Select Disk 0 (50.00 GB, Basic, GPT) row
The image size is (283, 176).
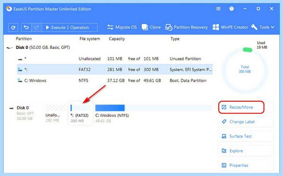[x=43, y=48]
